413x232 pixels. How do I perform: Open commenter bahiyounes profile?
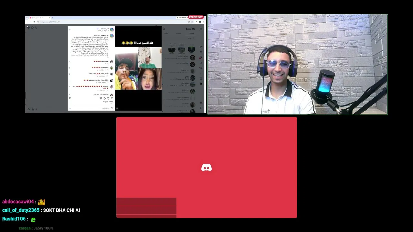tap(105, 61)
